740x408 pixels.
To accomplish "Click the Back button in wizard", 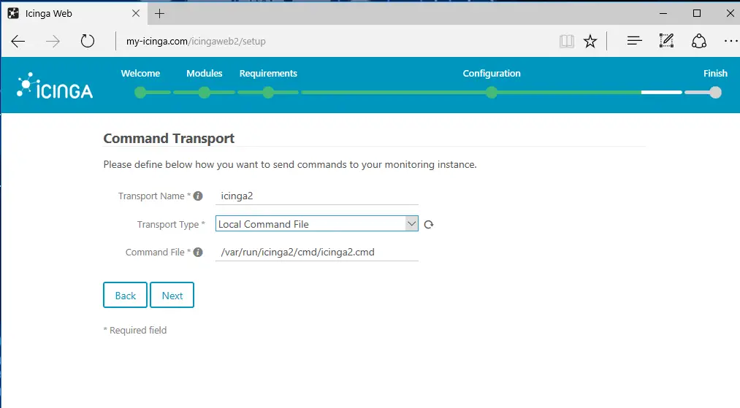I will coord(125,296).
